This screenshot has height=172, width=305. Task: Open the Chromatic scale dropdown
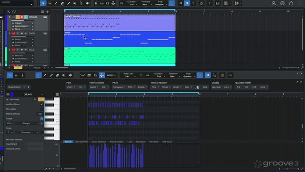27,133
